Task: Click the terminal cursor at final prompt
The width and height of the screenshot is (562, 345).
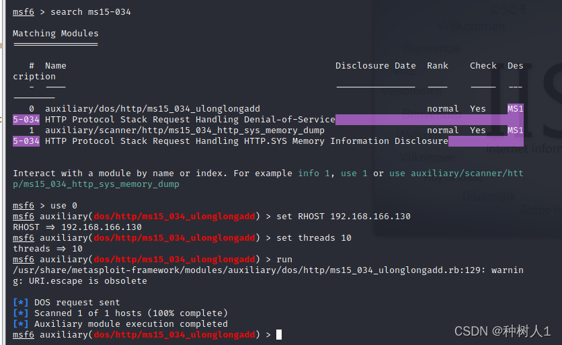Action: (x=279, y=335)
